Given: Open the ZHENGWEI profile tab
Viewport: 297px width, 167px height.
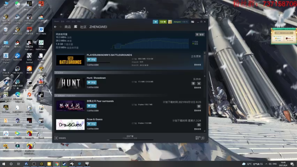Looking at the screenshot, I should [x=98, y=27].
